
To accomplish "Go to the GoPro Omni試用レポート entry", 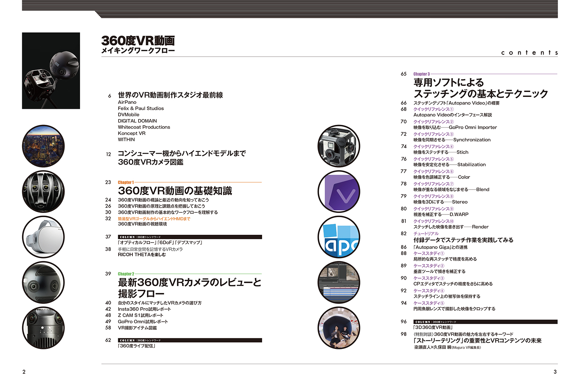I will tap(143, 322).
